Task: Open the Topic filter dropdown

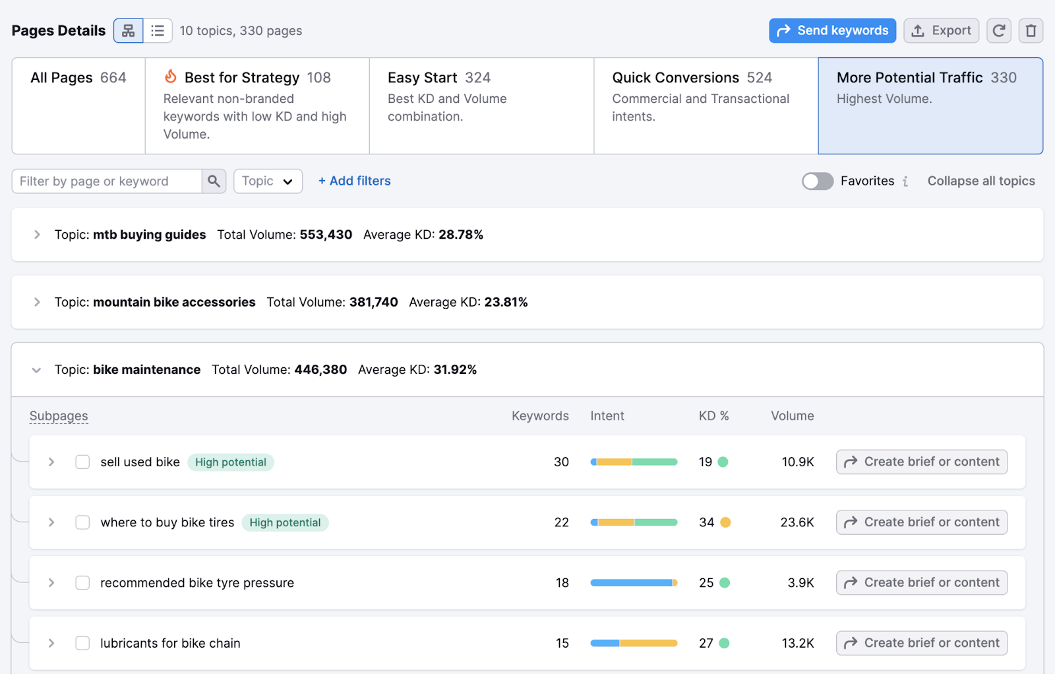Action: click(267, 181)
